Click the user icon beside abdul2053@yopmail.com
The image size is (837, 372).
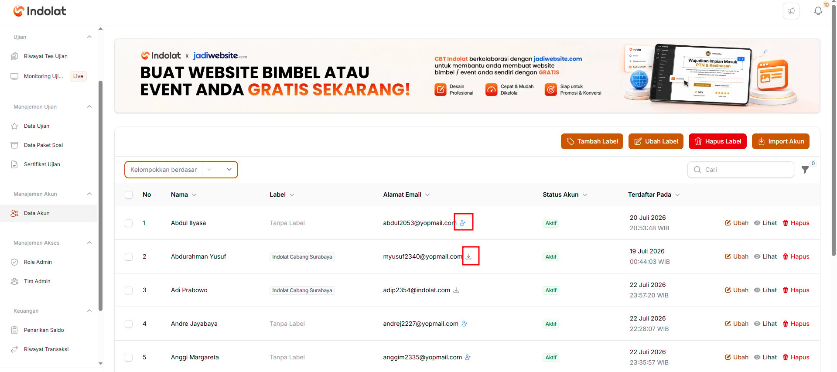coord(463,223)
